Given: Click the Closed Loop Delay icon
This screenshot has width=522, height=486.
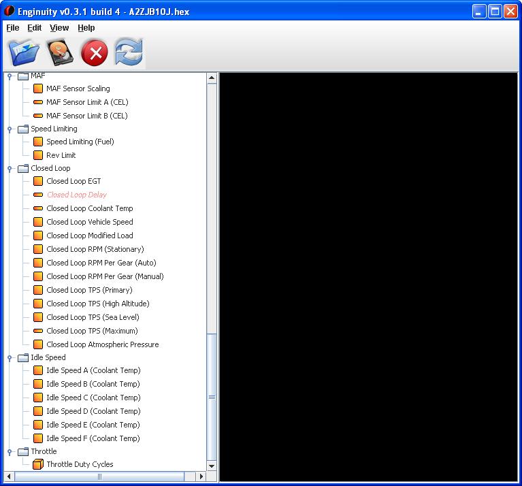Looking at the screenshot, I should click(x=38, y=195).
